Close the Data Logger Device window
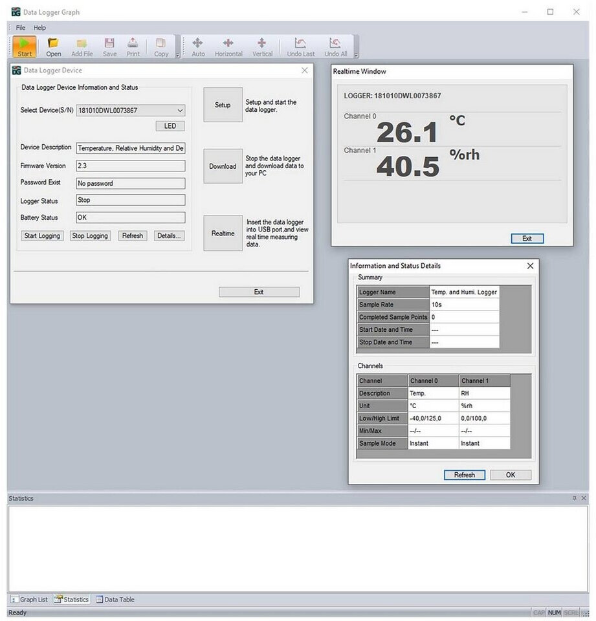 304,70
